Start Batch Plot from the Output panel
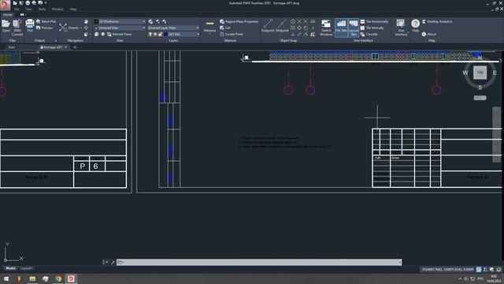 46,21
